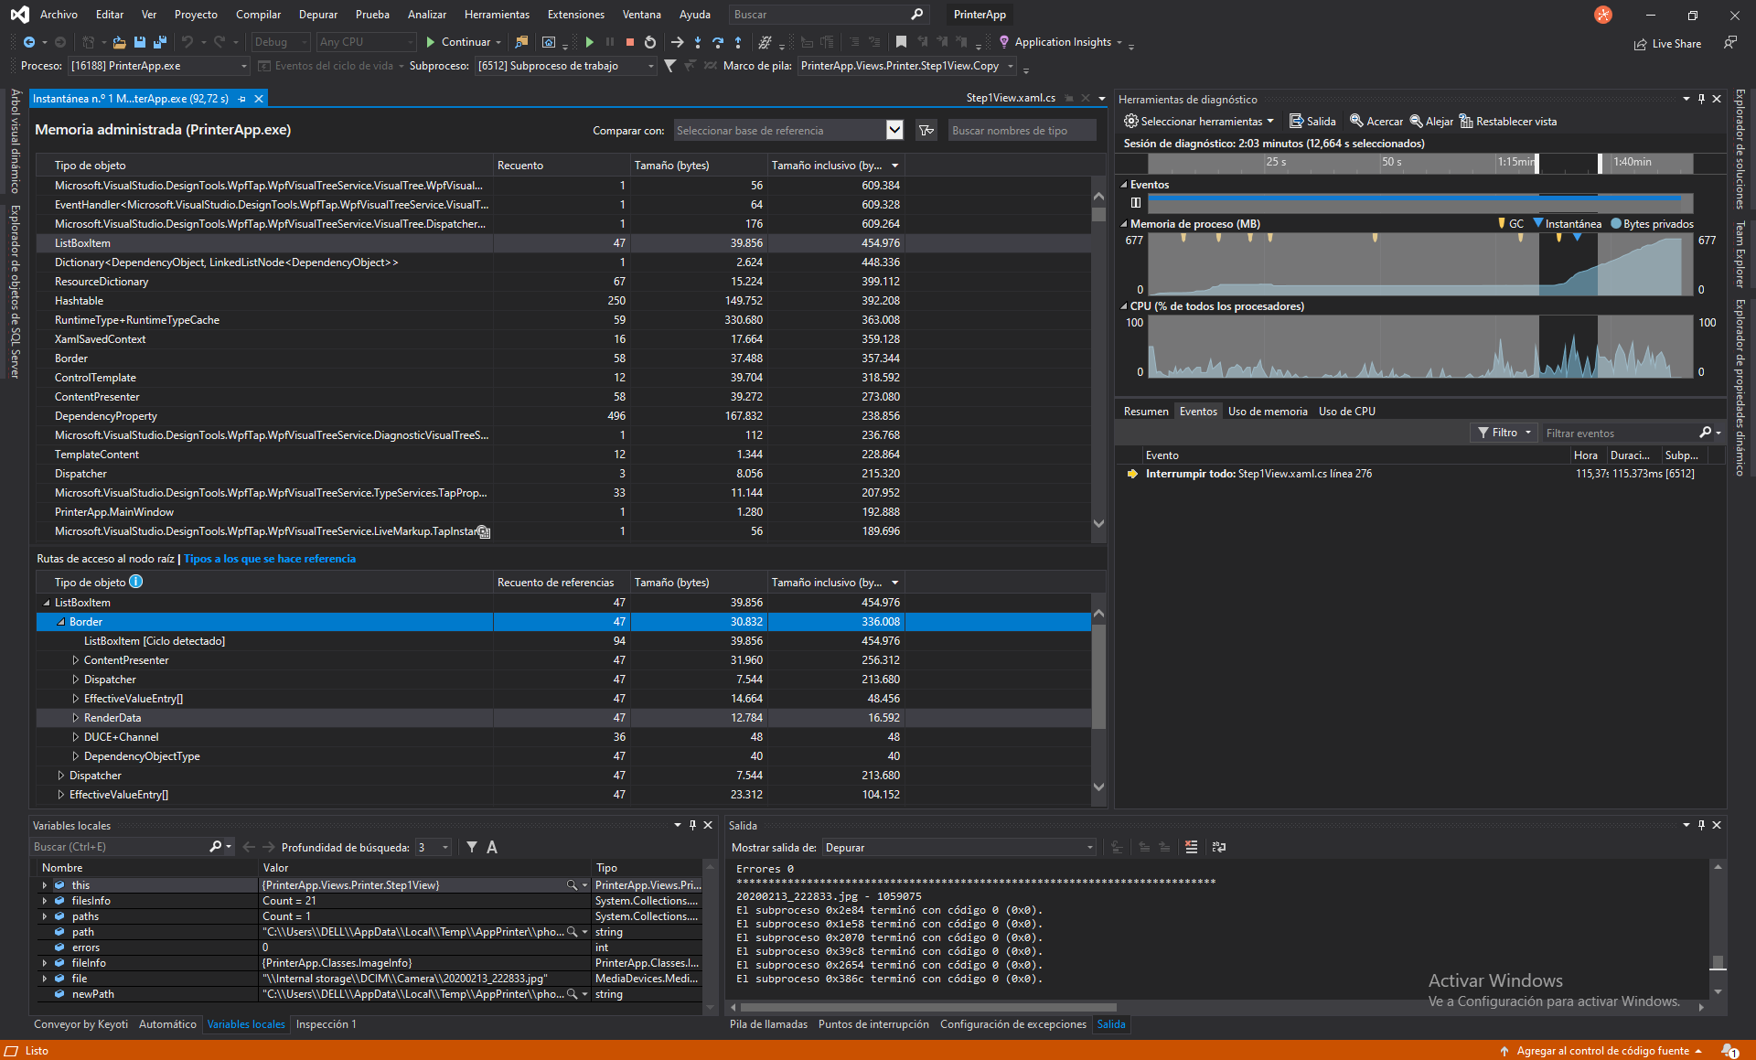Click Tipos a los que se hace referencia link
The image size is (1756, 1060).
(268, 558)
